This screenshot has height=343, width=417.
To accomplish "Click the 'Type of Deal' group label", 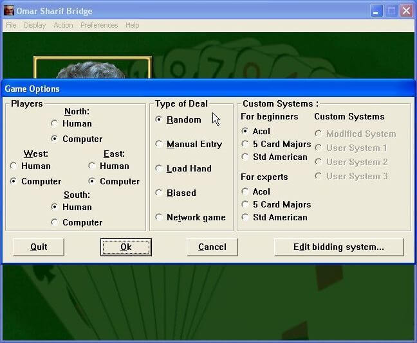I will tap(181, 103).
